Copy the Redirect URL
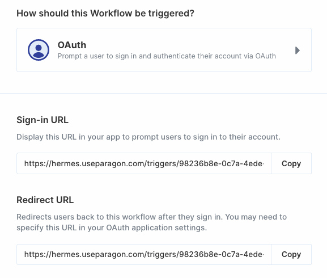This screenshot has height=278, width=327. click(291, 254)
